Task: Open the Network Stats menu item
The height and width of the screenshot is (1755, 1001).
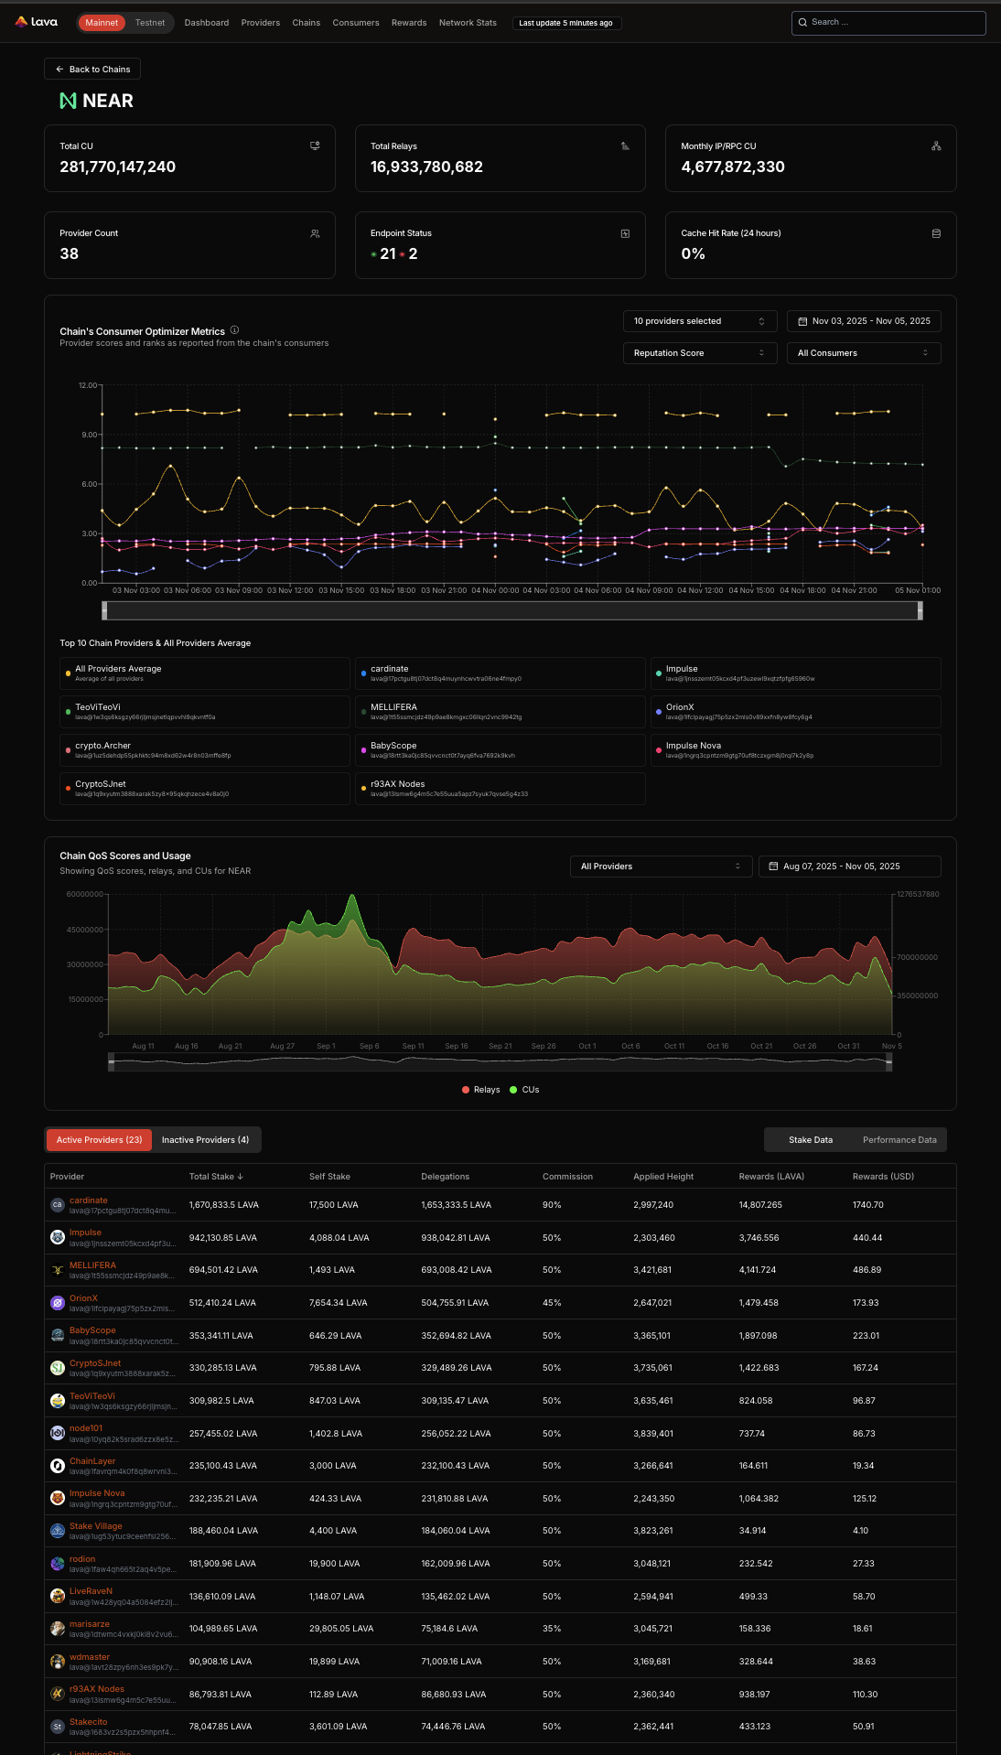Action: pos(468,23)
